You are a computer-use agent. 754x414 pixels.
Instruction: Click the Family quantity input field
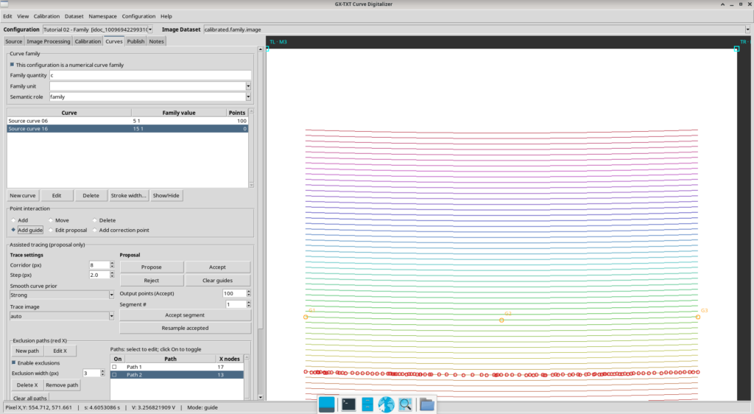click(x=150, y=75)
